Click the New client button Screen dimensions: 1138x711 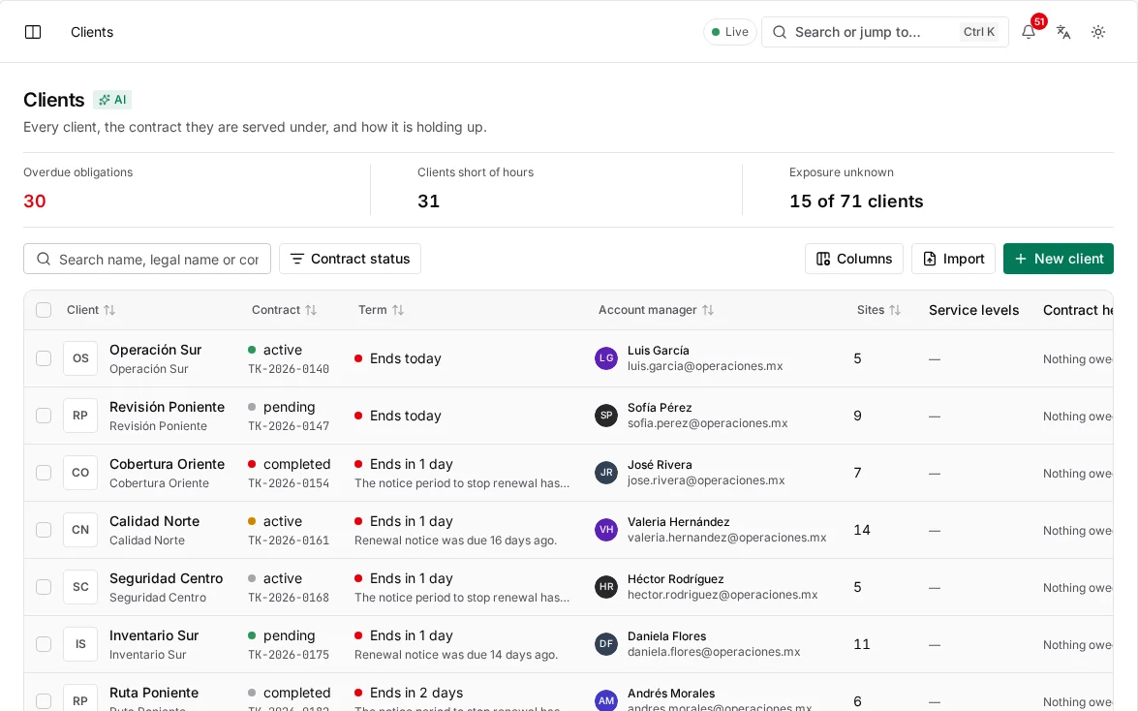[x=1059, y=259]
